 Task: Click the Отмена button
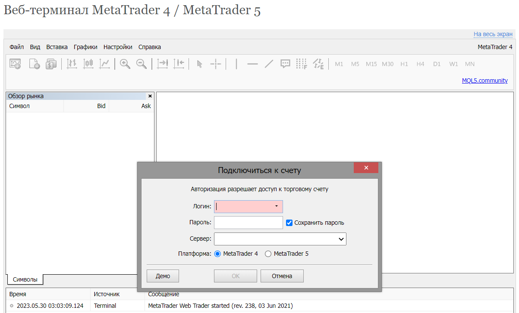pos(282,276)
